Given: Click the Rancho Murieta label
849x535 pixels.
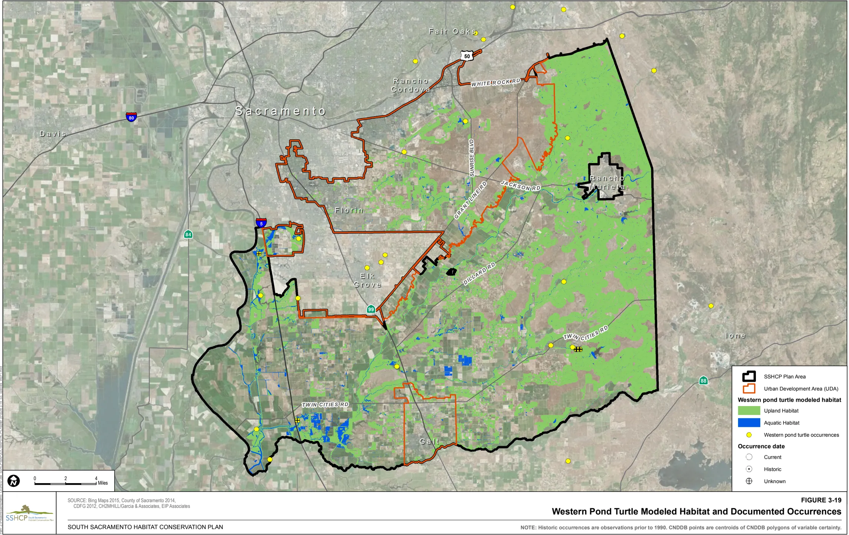Looking at the screenshot, I should (x=607, y=183).
